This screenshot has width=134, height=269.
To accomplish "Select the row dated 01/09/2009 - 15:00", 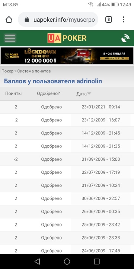I will (67, 159).
